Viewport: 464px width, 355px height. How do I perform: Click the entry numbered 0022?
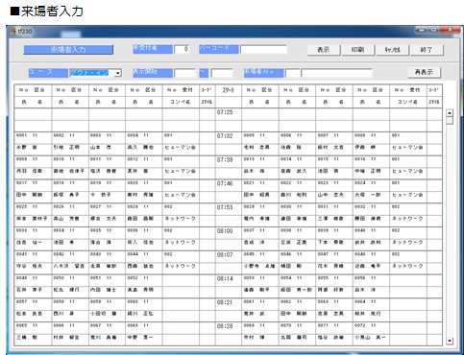tap(286, 183)
